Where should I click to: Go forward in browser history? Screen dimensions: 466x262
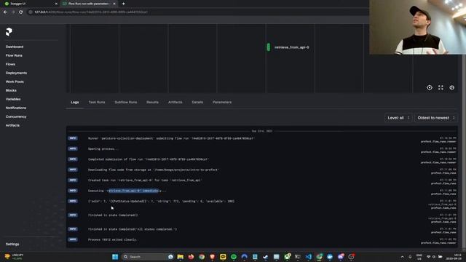(x=13, y=12)
